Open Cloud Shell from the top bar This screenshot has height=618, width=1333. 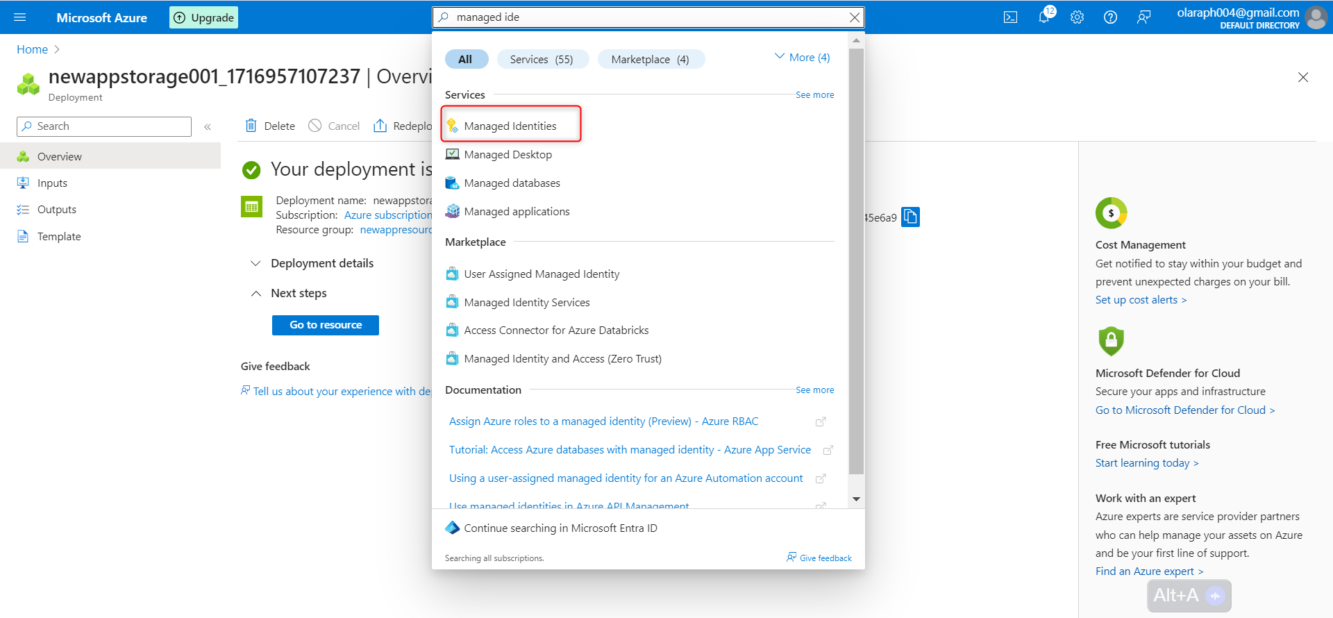point(1010,17)
